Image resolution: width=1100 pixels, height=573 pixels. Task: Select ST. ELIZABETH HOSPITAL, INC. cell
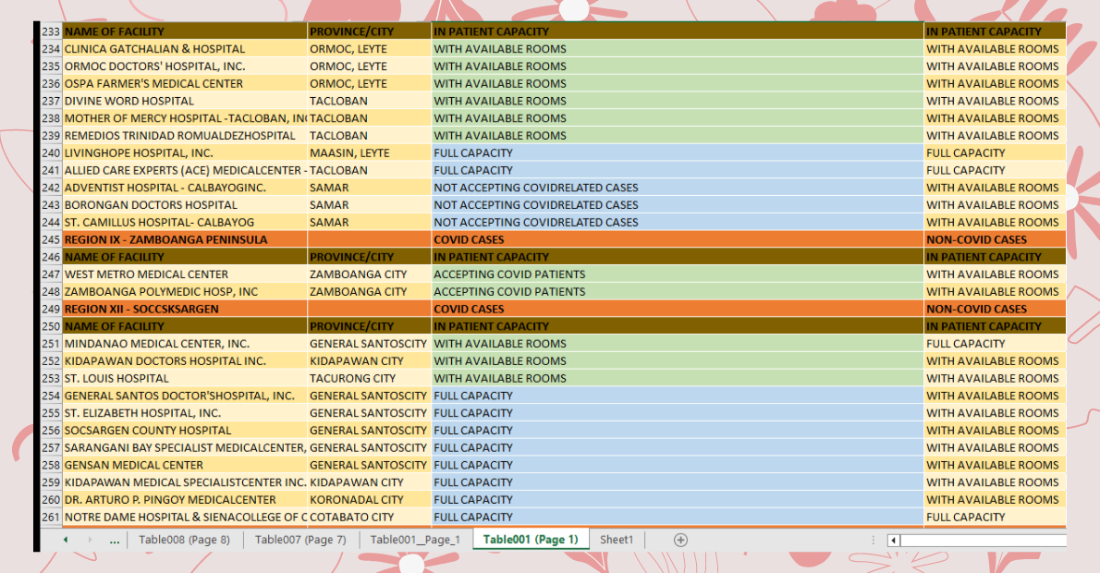tap(185, 413)
